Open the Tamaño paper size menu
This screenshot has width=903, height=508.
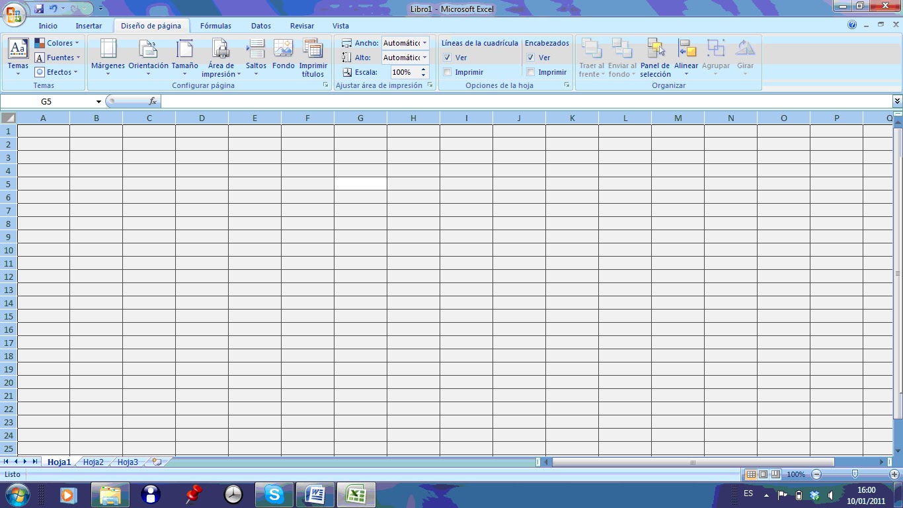pos(184,58)
